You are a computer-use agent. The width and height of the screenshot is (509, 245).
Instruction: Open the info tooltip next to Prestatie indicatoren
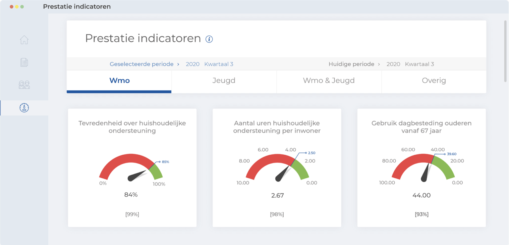(209, 39)
